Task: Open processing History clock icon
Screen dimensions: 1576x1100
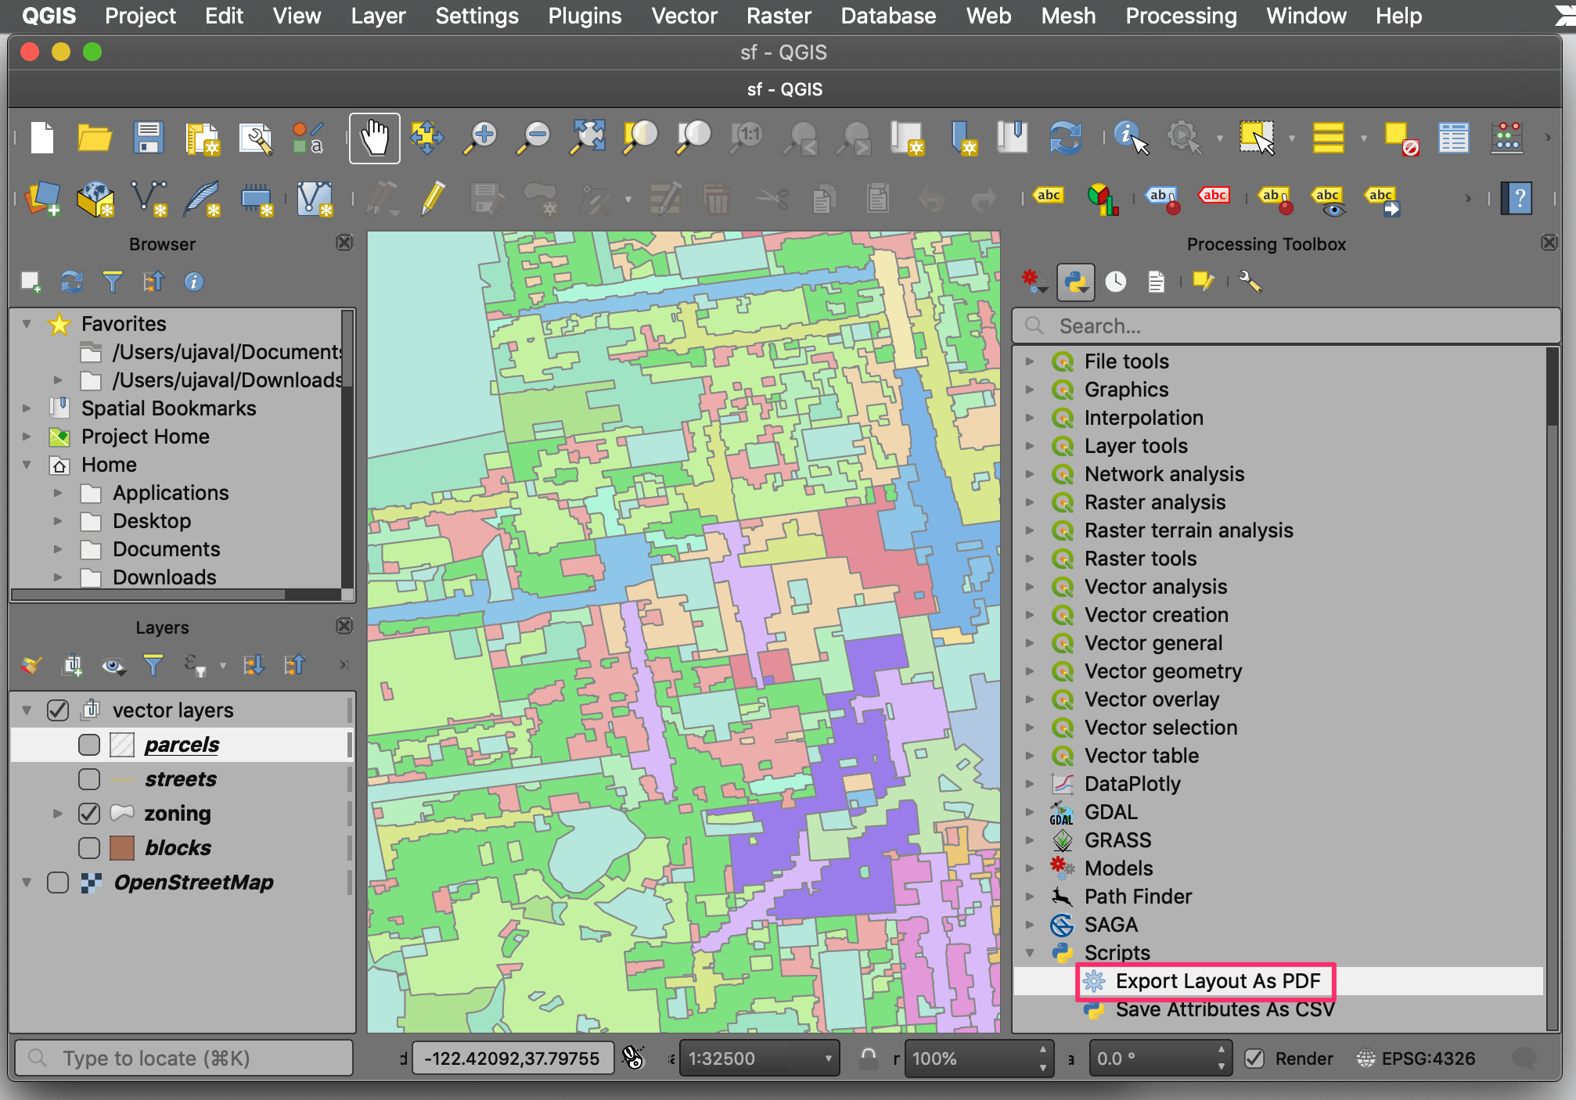Action: (x=1116, y=282)
